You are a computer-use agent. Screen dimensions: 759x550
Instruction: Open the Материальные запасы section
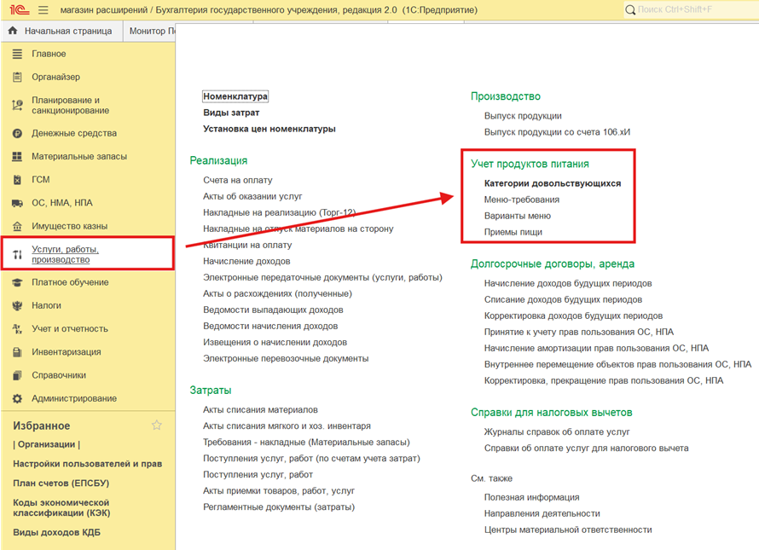[x=79, y=156]
